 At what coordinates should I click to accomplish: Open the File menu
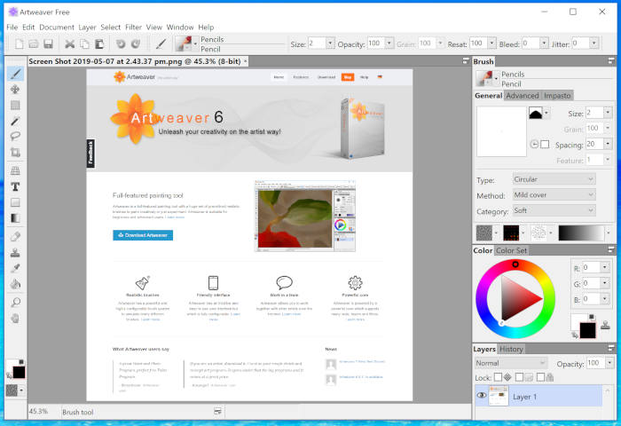tap(12, 27)
